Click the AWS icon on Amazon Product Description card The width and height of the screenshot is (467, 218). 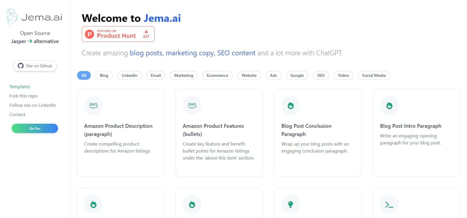tap(93, 105)
